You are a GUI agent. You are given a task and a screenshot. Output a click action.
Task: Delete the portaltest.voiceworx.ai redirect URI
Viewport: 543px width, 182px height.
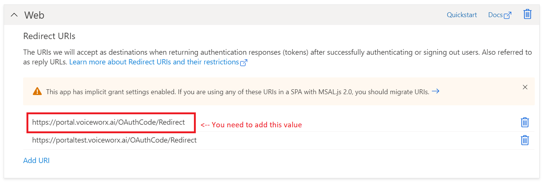point(525,140)
